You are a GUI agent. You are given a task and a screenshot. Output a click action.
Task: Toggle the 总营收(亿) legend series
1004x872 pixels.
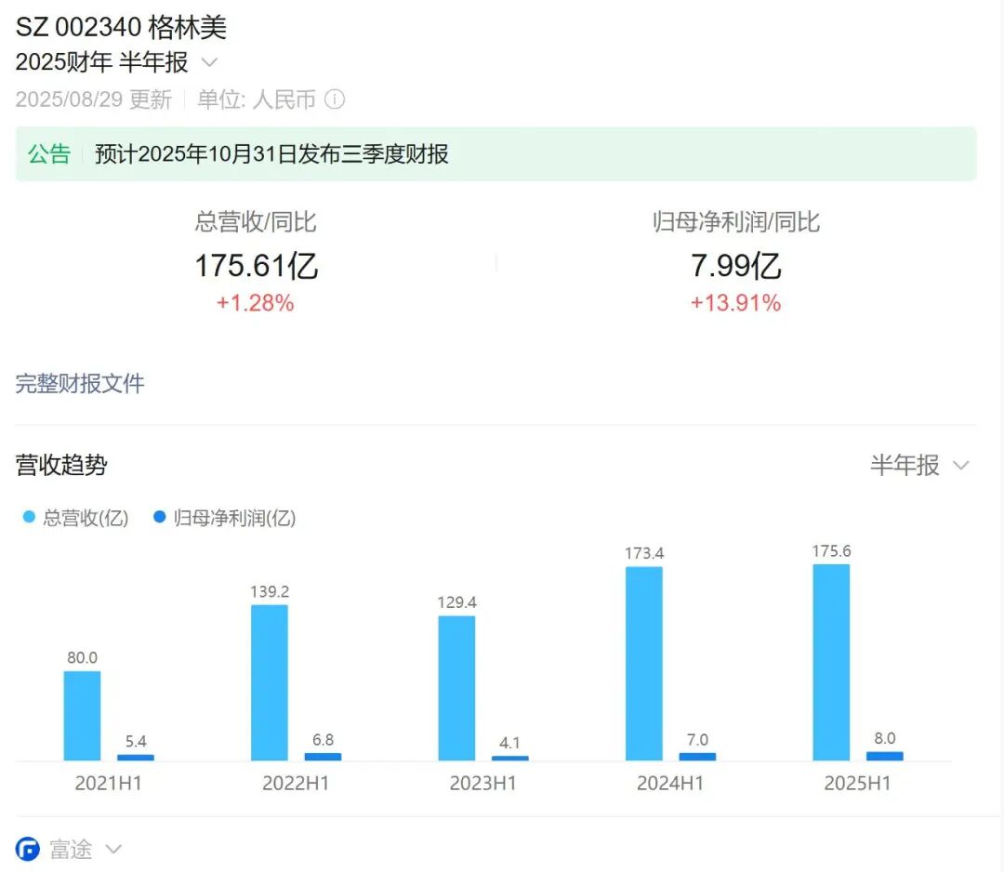point(76,518)
